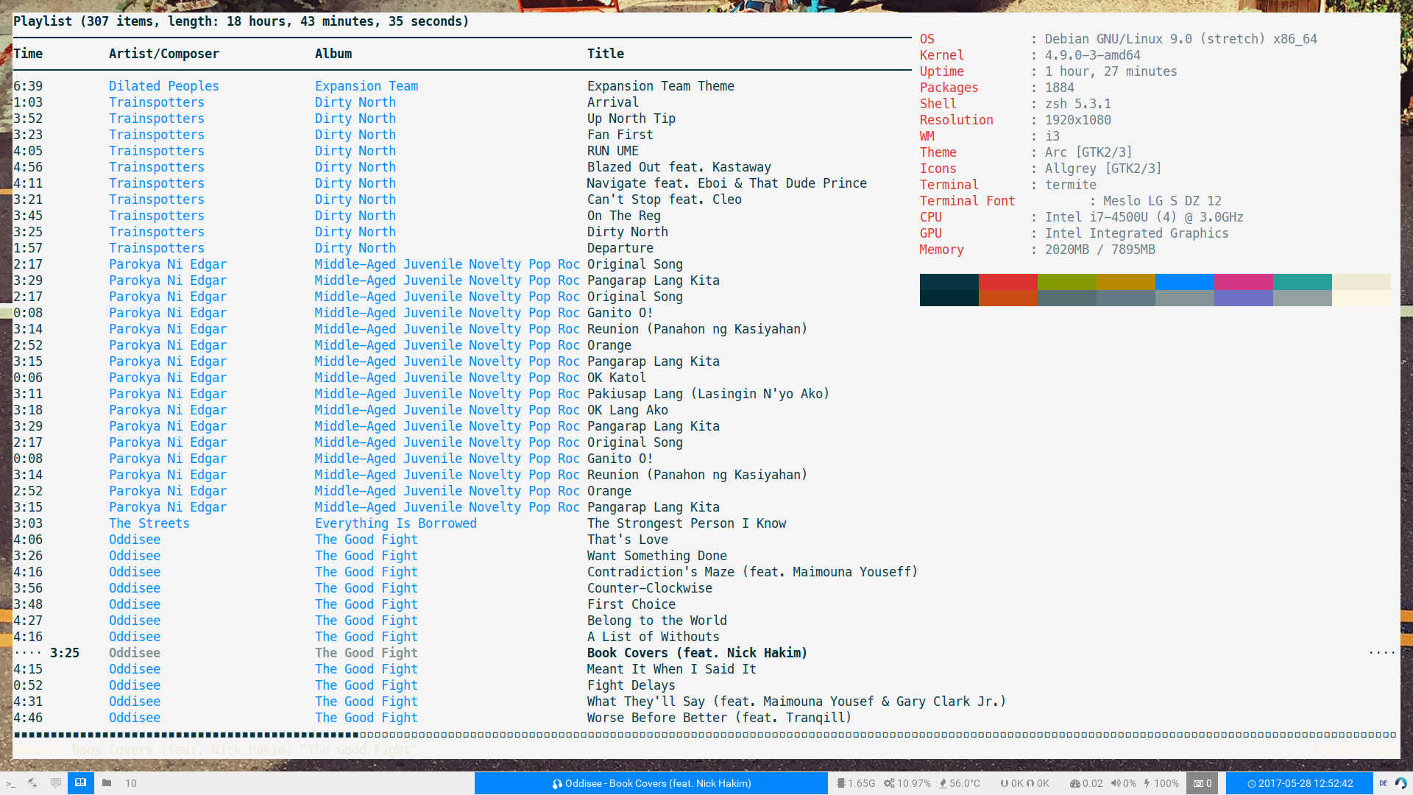Click the violet color swatch

coord(1244,298)
